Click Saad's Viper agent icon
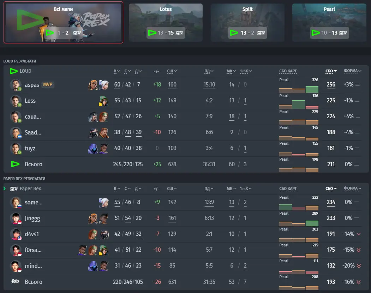The height and width of the screenshot is (293, 371). click(93, 132)
